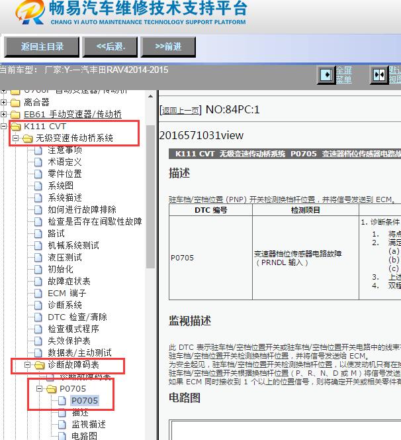Click the 电路图 content heading
Screen dimensions: 401x440
click(x=185, y=398)
